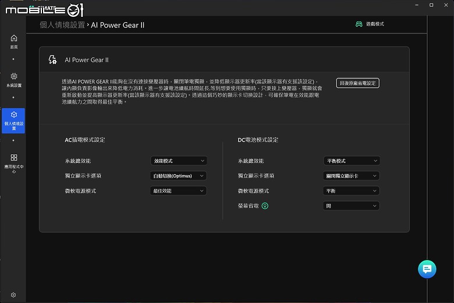Select 個人情境設置 in the sidebar
Screen dimensions: 454x303
click(x=13, y=121)
